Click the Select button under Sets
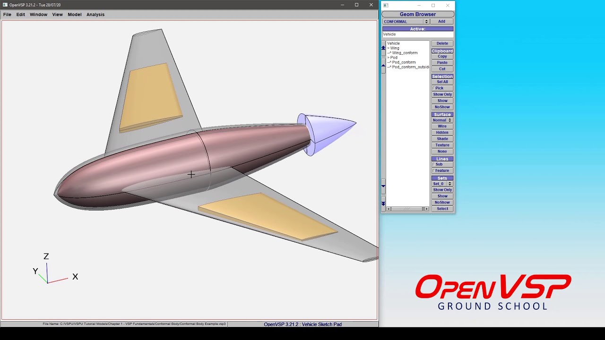The height and width of the screenshot is (340, 605). tap(442, 209)
